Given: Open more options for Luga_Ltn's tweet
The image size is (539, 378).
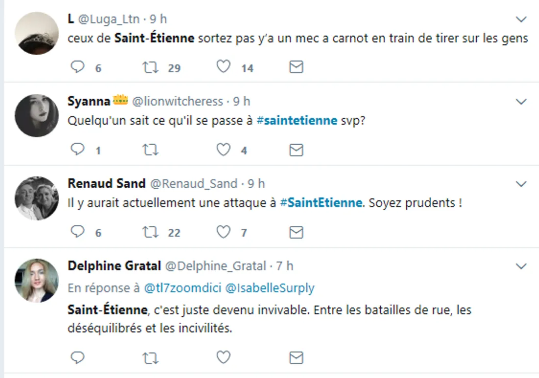Looking at the screenshot, I should click(521, 20).
